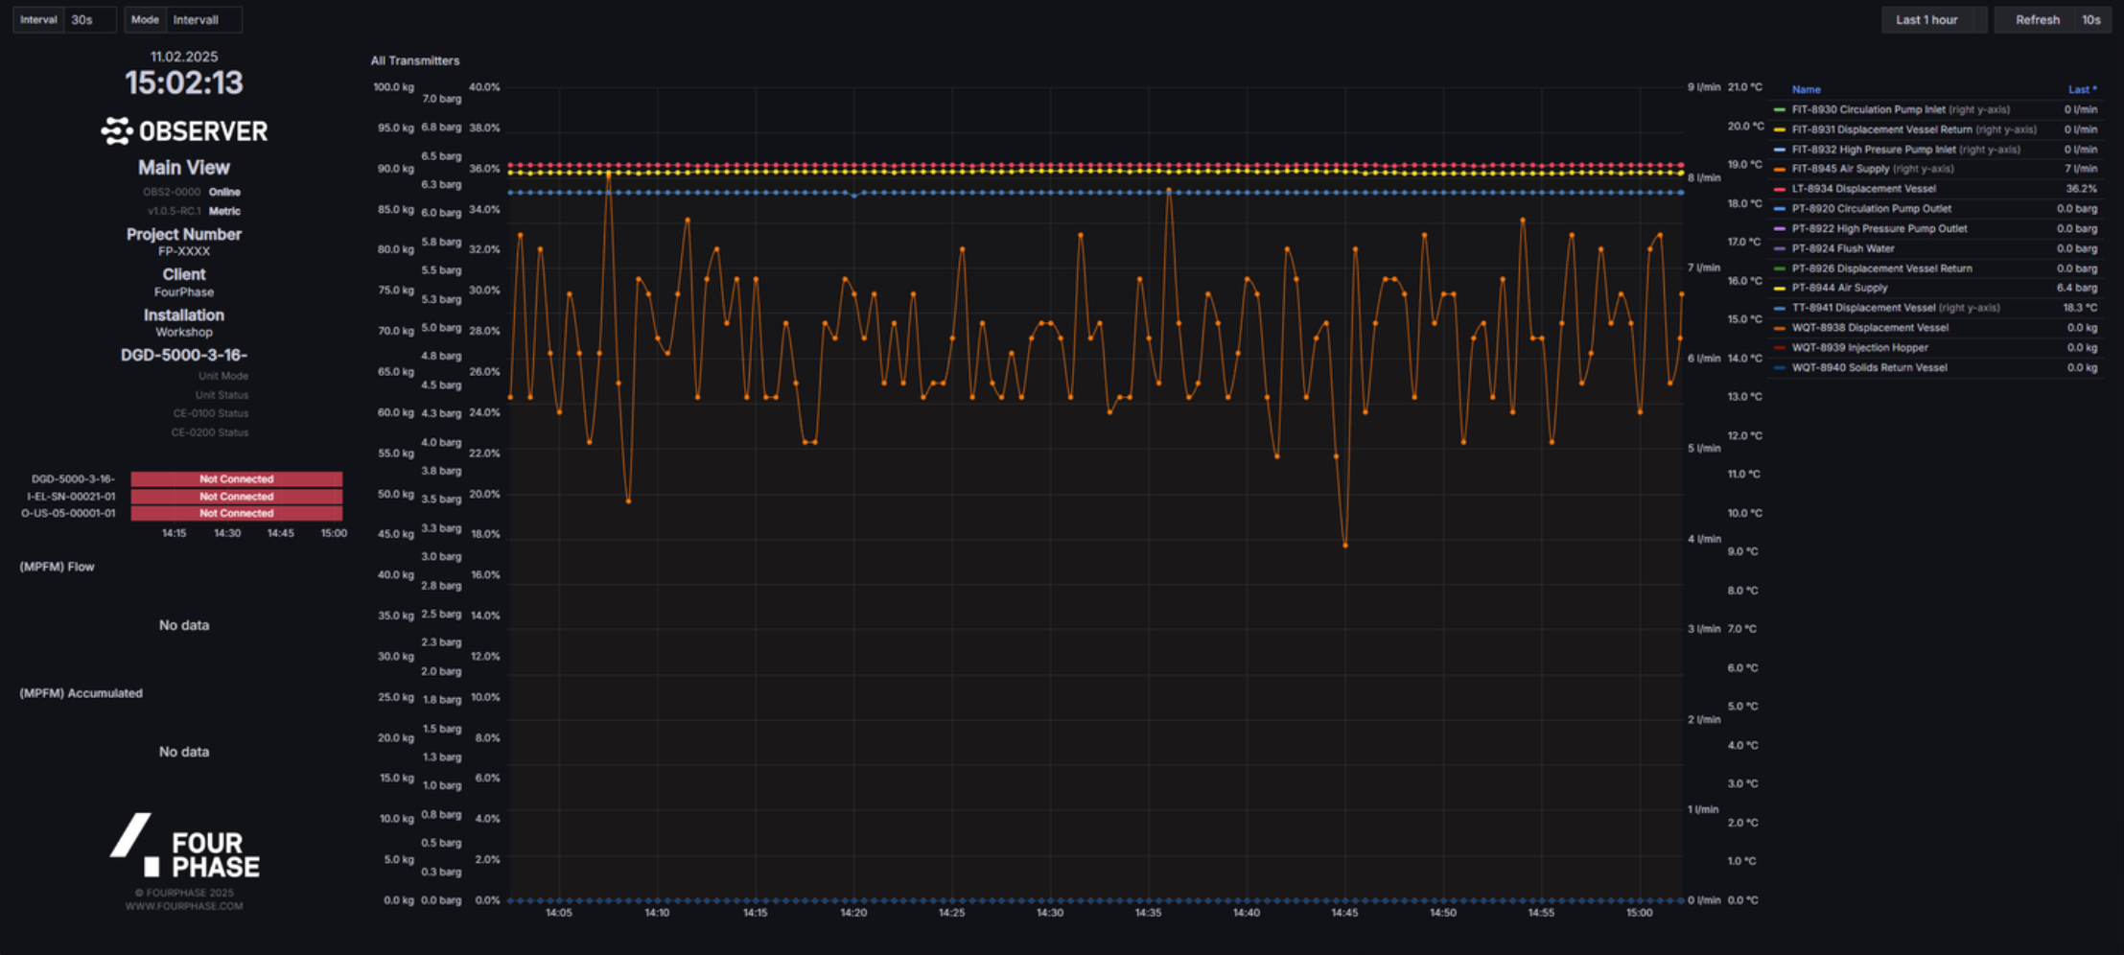
Task: Click WQT-8938 Displacement Vessel legend entry
Action: pos(1870,328)
